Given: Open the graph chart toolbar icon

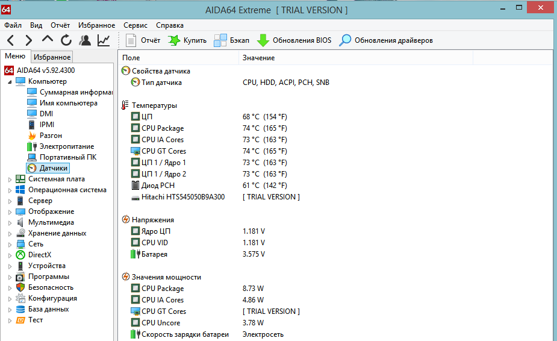Looking at the screenshot, I should [x=104, y=40].
